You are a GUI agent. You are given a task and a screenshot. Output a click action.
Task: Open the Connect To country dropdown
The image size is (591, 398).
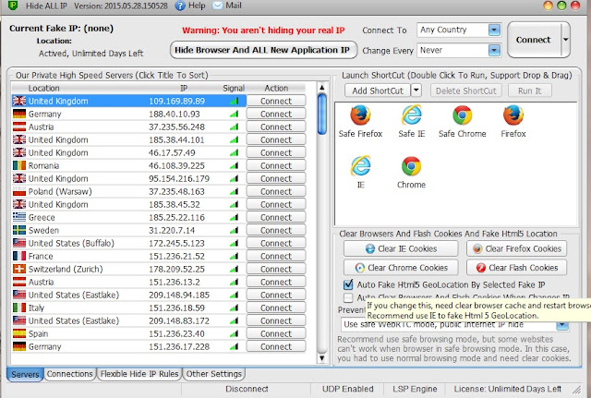(x=494, y=30)
